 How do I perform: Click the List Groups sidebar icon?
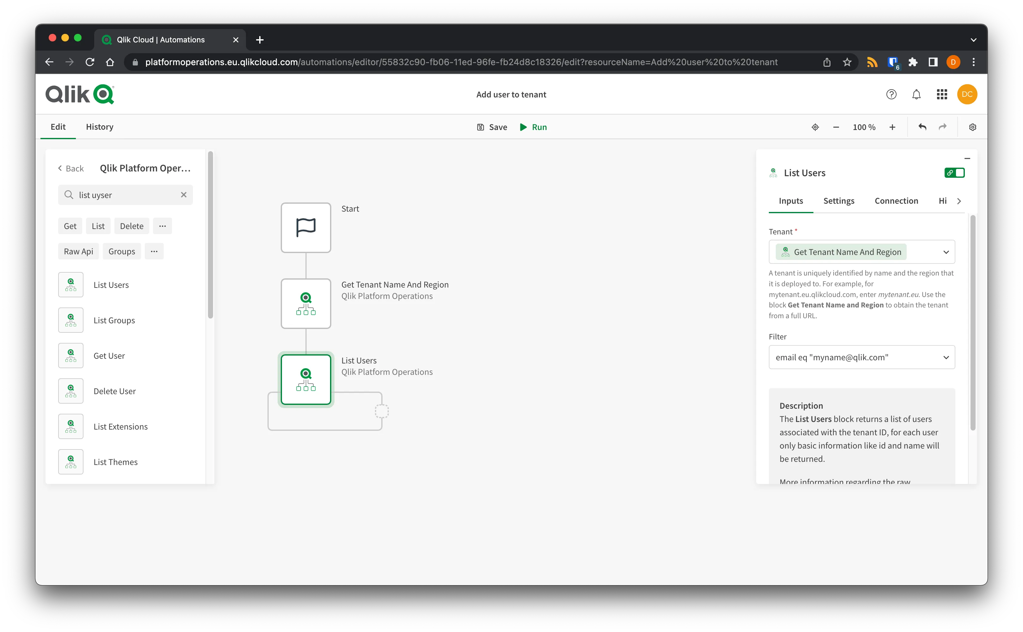(71, 320)
